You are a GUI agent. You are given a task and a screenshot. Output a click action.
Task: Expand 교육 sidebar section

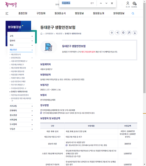tap(21, 36)
